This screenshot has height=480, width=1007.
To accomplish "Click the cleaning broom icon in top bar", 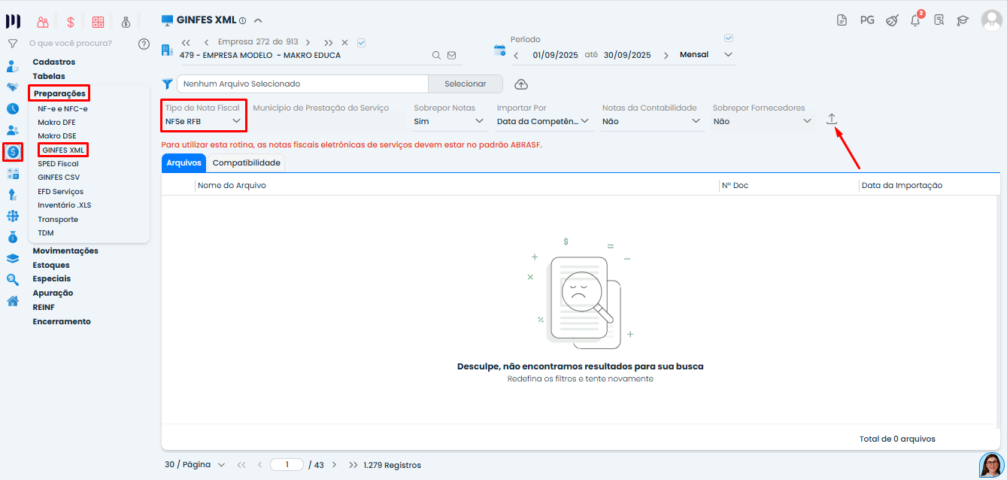I will pyautogui.click(x=892, y=20).
